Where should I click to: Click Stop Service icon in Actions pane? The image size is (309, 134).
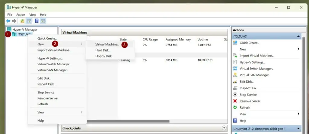(235, 95)
